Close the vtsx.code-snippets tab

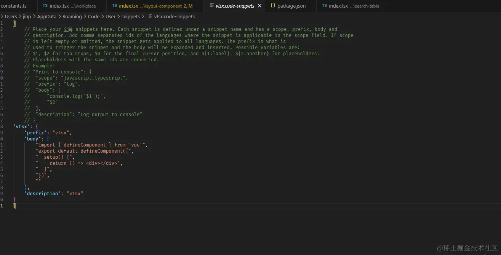pos(259,6)
